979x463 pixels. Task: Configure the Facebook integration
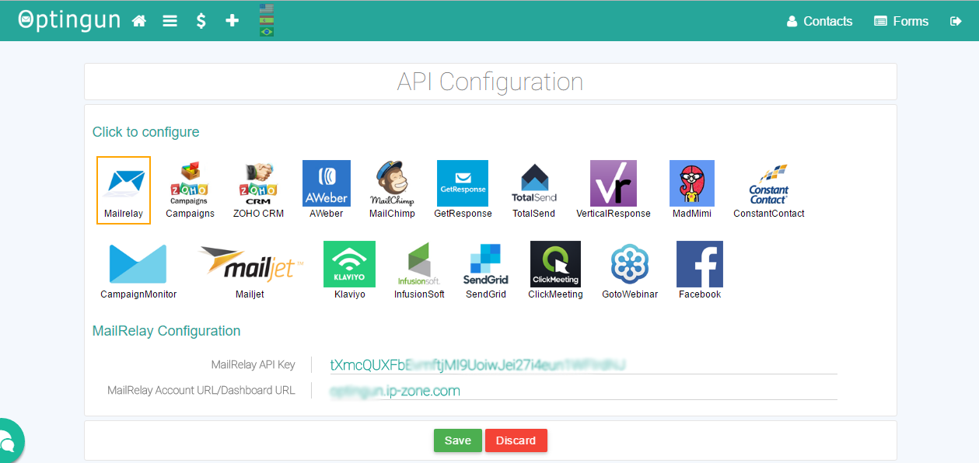(700, 270)
